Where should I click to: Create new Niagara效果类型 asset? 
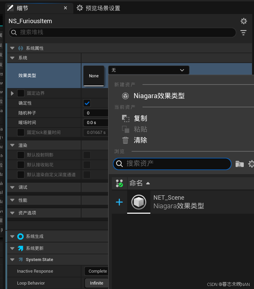coord(159,96)
